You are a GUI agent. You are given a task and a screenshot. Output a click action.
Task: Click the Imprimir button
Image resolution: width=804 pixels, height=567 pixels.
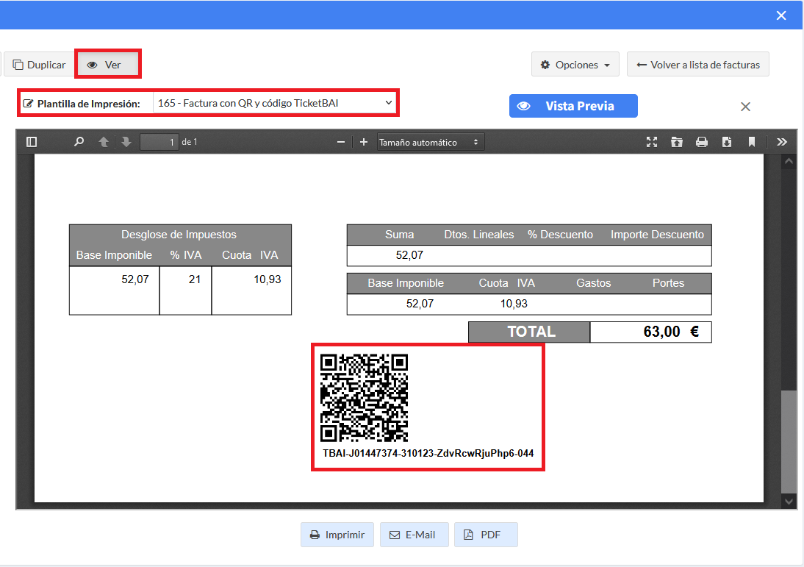point(337,535)
